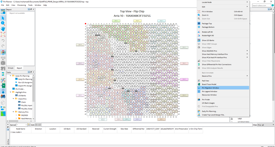Click the Undo arrow in left toolbar
The width and height of the screenshot is (275, 147).
tap(3, 41)
